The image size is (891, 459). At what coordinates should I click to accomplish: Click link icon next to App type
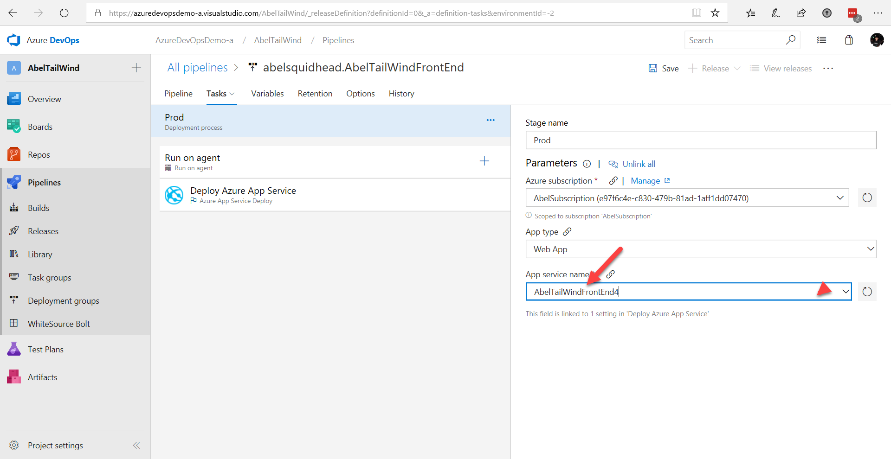(x=567, y=231)
